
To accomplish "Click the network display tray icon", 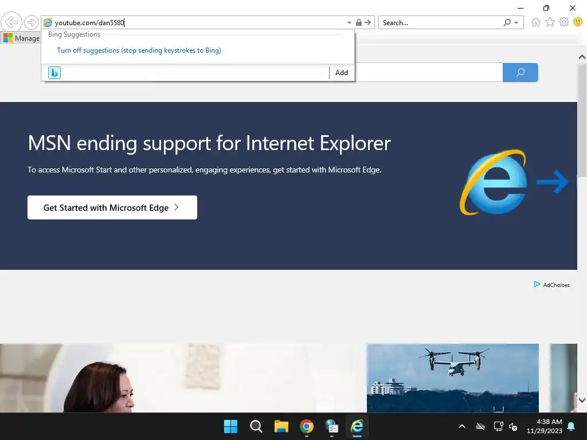I will click(x=498, y=426).
